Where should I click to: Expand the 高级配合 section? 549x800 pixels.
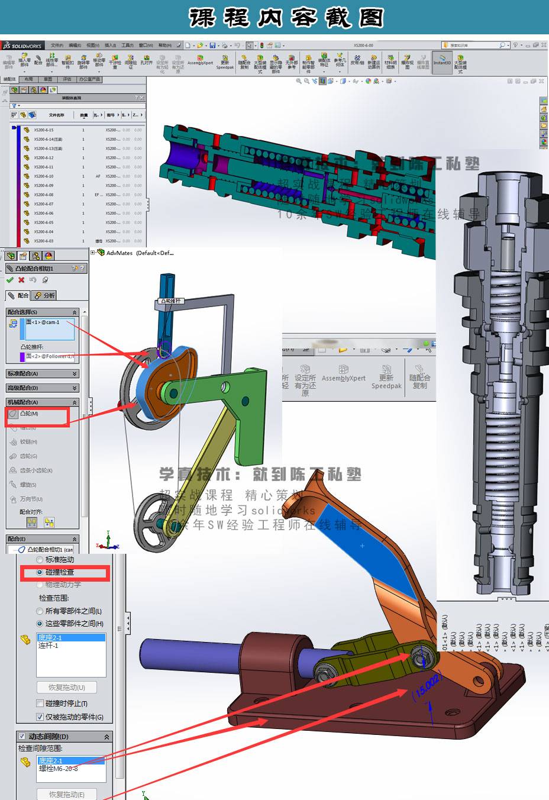(x=75, y=388)
